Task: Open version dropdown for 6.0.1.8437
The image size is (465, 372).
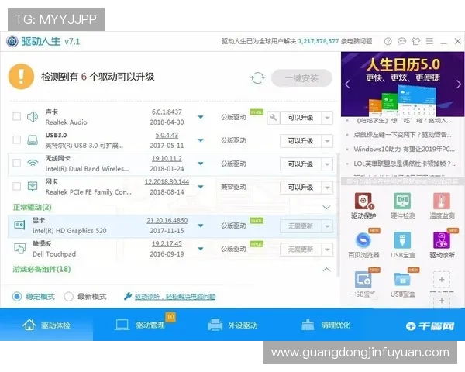Action: pyautogui.click(x=201, y=117)
